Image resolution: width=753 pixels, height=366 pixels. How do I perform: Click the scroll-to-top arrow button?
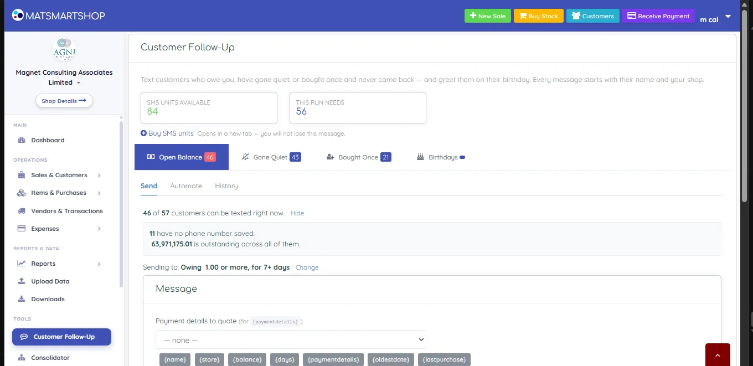[x=718, y=354]
